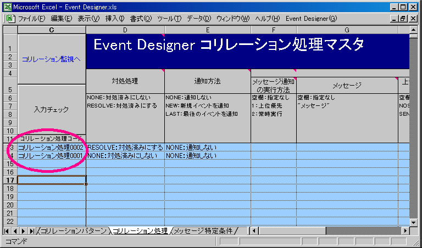Viewport: 422px width, 248px height.
Task: Maximize the Excel application window
Action: coord(403,7)
